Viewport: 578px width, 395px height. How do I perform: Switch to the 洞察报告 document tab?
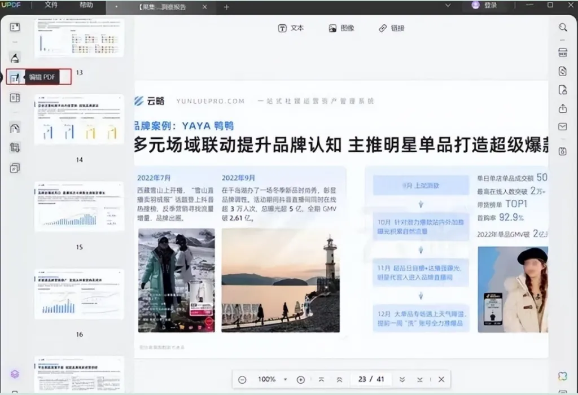[162, 7]
